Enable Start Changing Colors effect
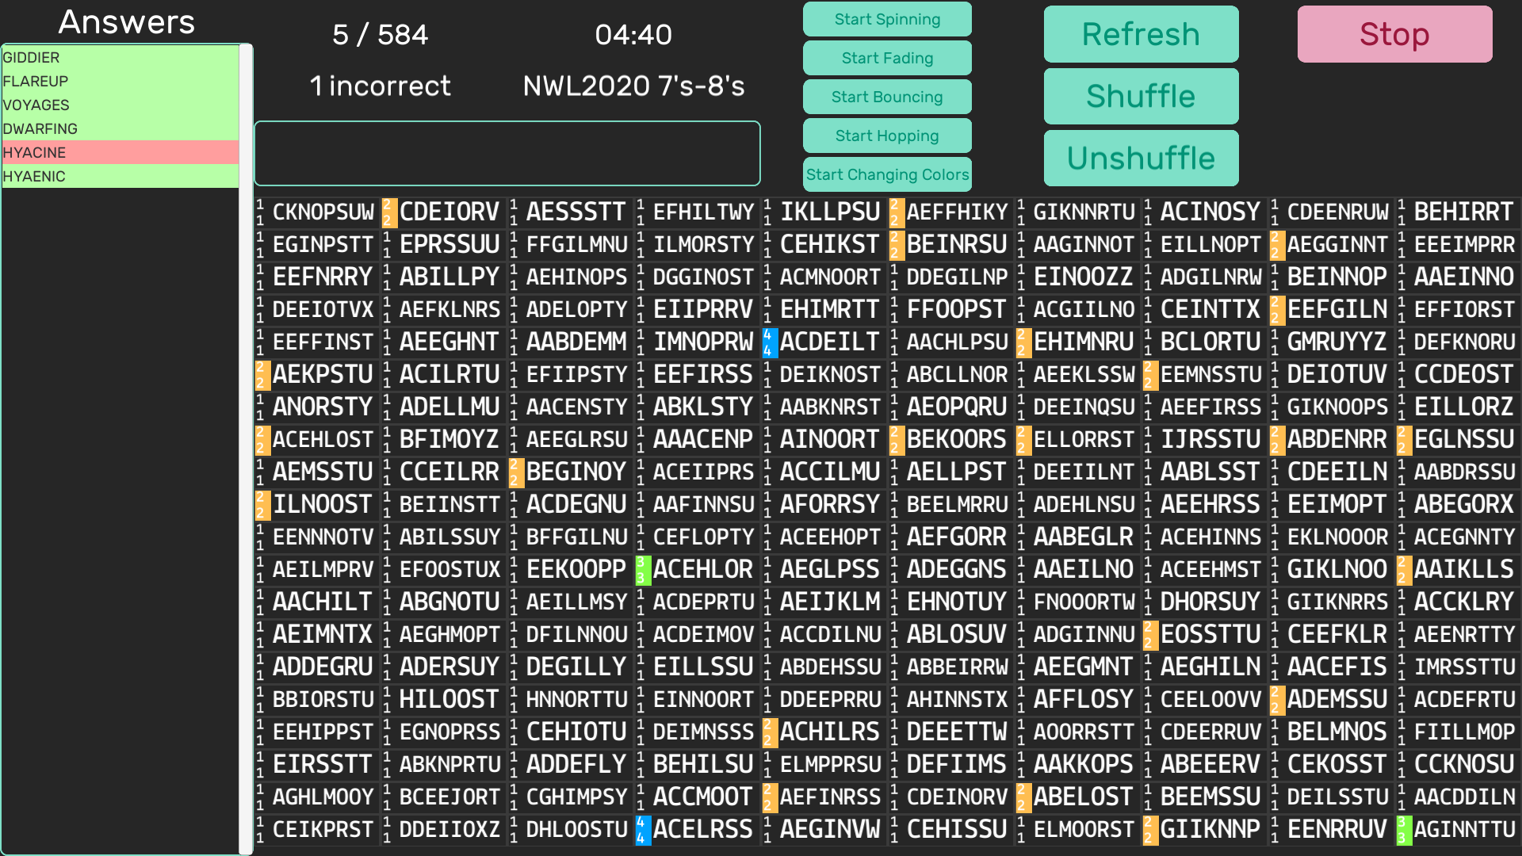 (887, 174)
